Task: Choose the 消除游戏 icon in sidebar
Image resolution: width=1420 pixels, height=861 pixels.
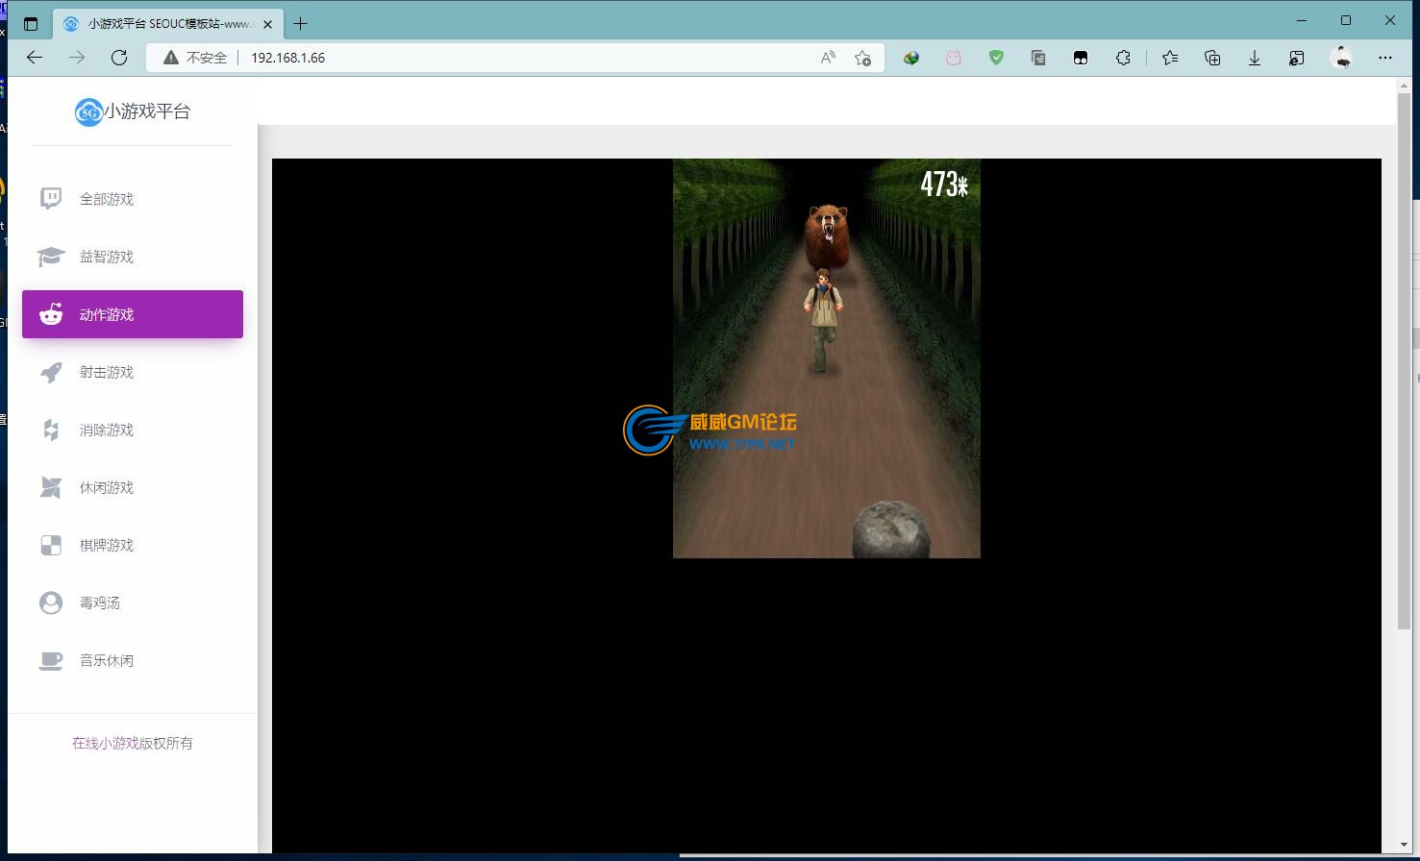Action: pyautogui.click(x=51, y=430)
